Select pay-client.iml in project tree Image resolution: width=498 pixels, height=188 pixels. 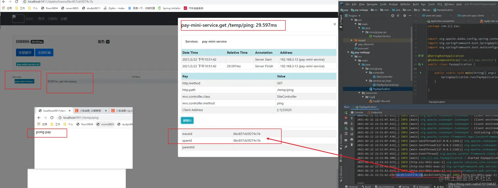[x=364, y=44]
